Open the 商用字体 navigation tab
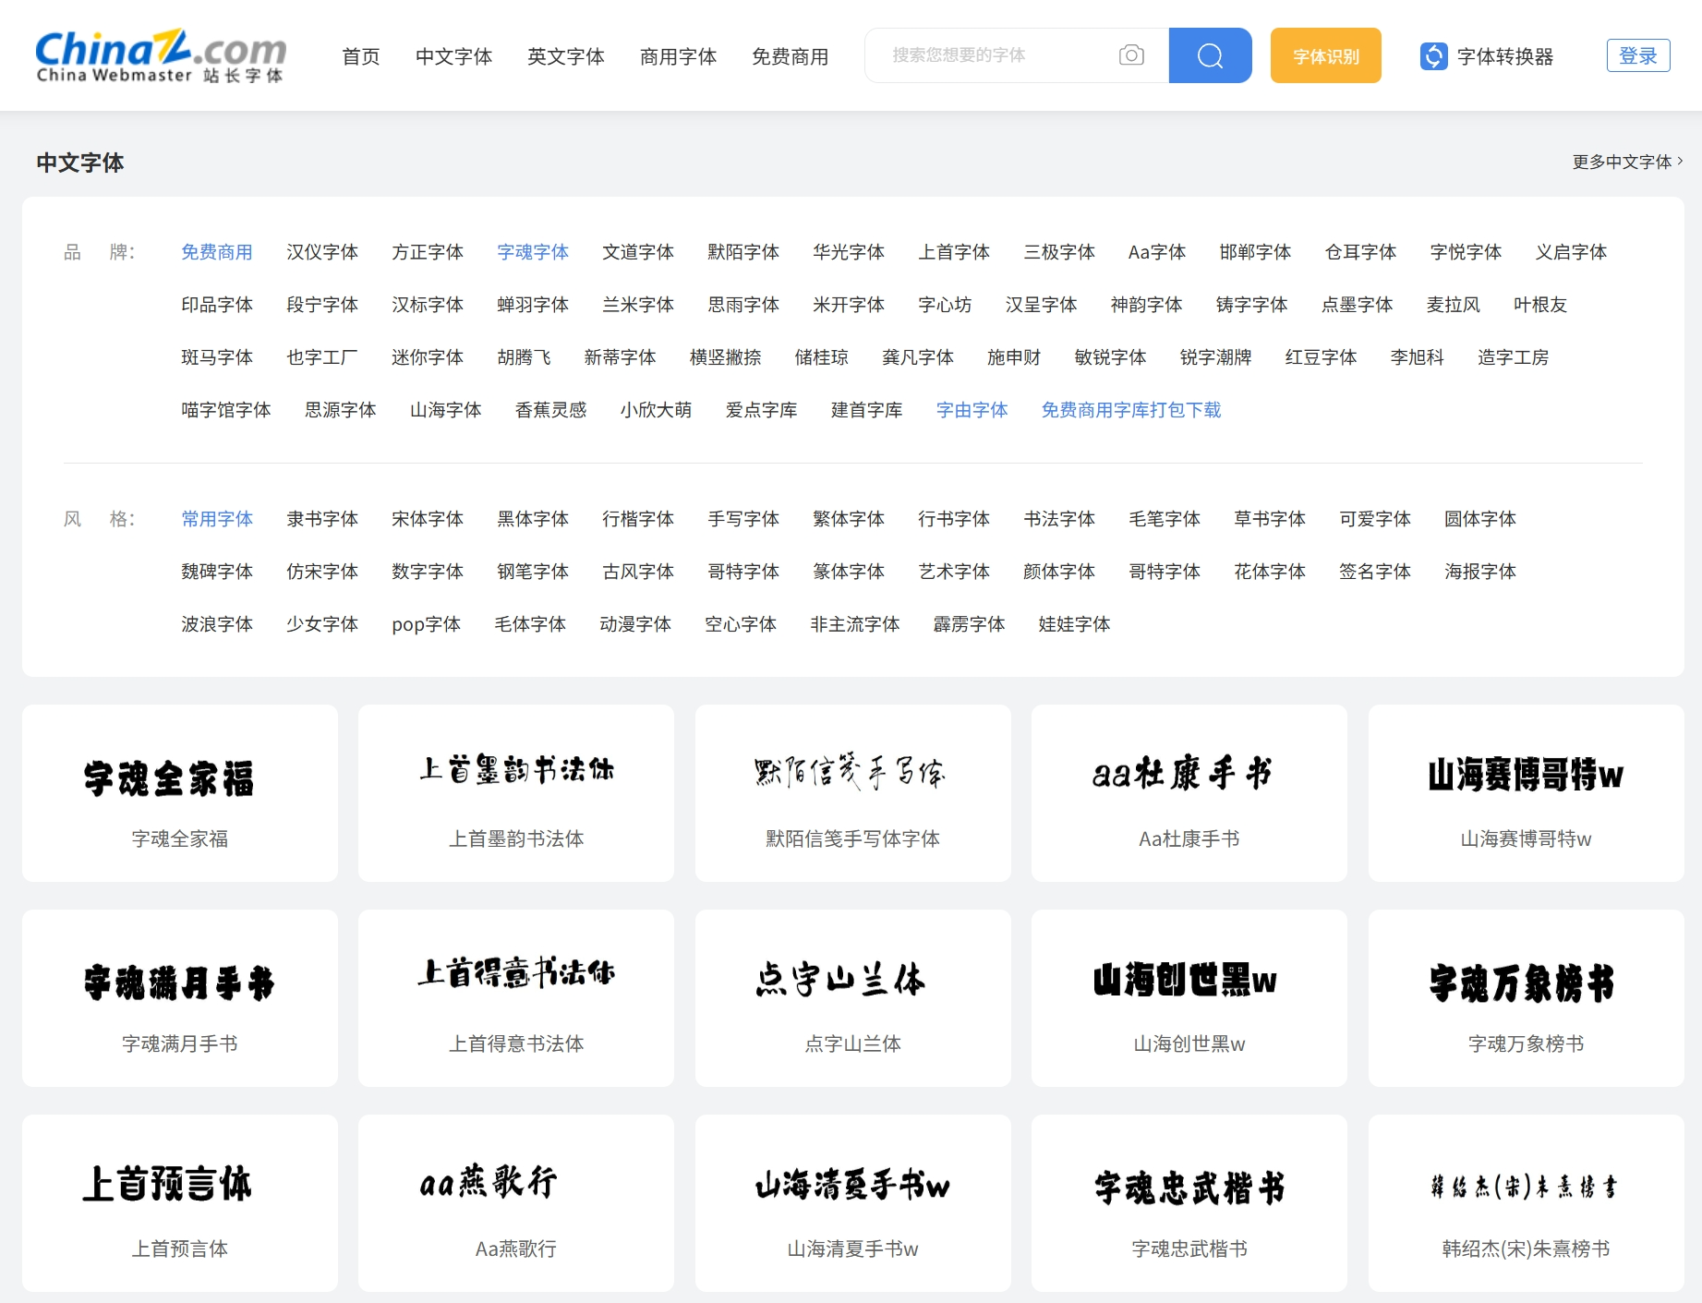The width and height of the screenshot is (1702, 1303). click(x=677, y=56)
